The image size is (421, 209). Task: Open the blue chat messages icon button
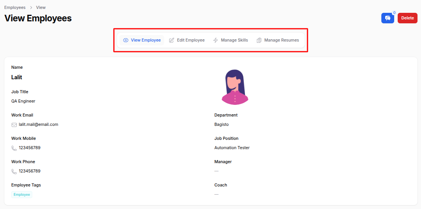coord(388,18)
